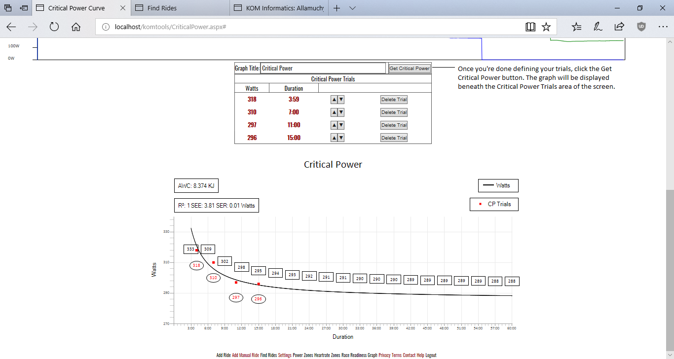Switch to the Find Rides tab
This screenshot has width=674, height=359.
[x=181, y=8]
